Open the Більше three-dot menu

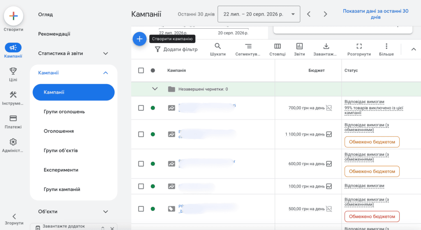(386, 50)
